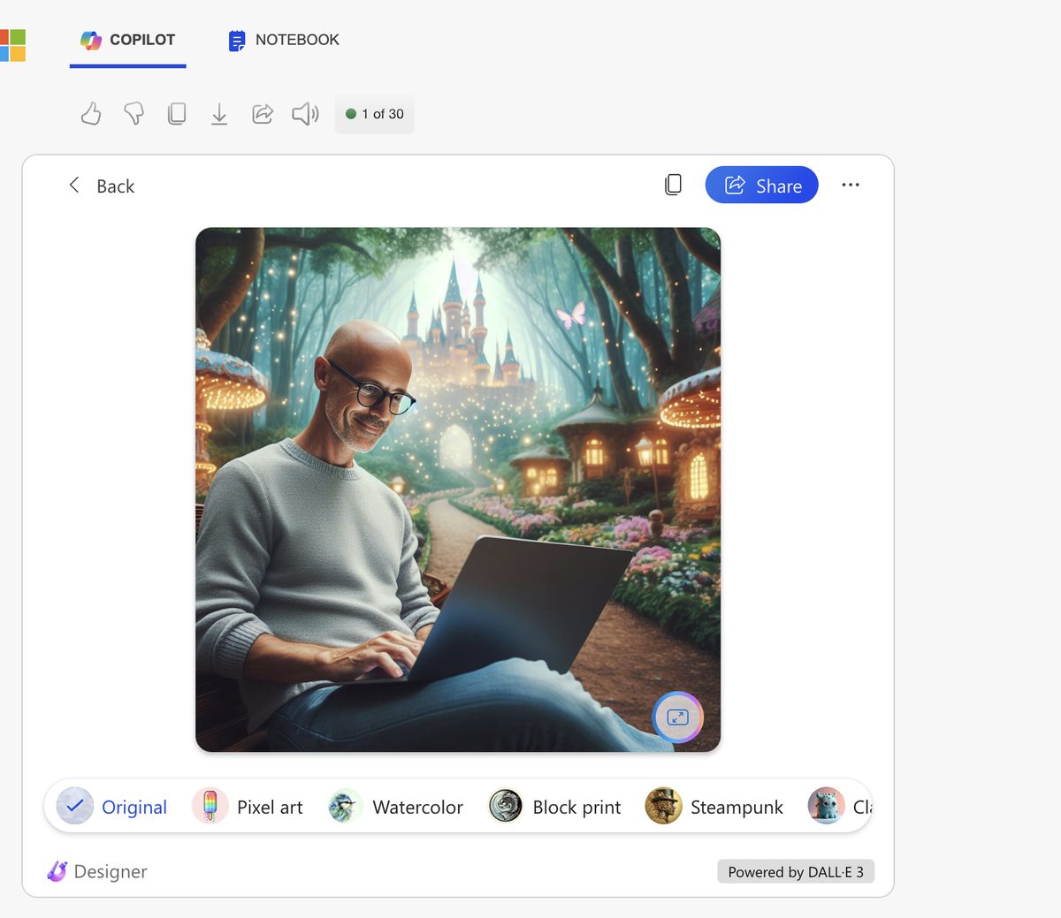Viewport: 1061px width, 918px height.
Task: Open the three-dot more options menu
Action: (x=851, y=185)
